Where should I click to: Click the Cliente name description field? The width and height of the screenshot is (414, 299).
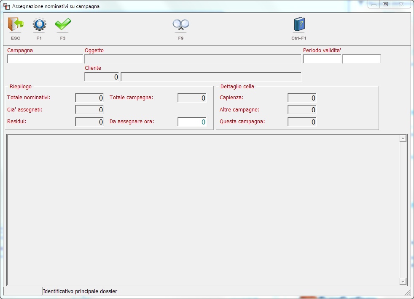211,77
